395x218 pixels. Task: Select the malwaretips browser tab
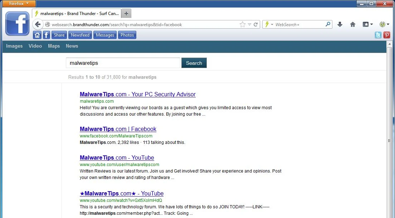coord(77,14)
